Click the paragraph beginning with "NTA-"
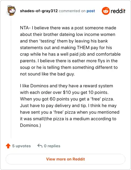 pos(70,51)
